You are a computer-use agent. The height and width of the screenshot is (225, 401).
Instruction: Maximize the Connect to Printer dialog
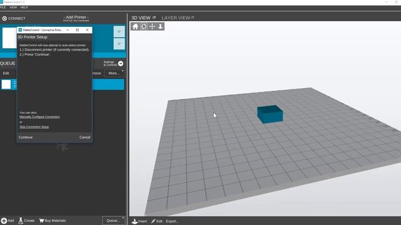pos(78,30)
